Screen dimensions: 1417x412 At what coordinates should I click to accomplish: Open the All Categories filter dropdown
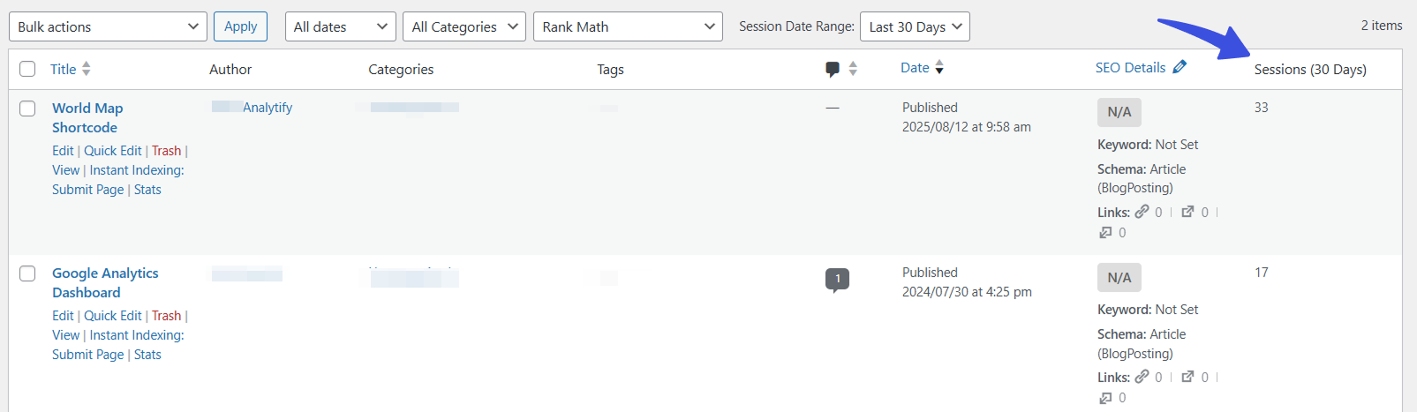[464, 26]
